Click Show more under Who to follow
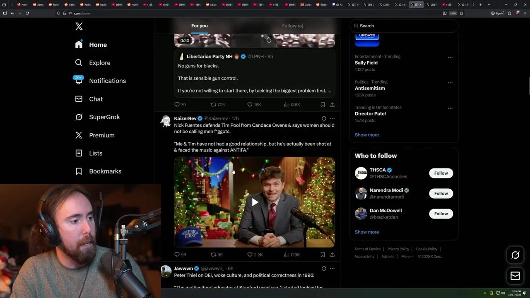Viewport: 530px width, 298px height. tap(366, 232)
